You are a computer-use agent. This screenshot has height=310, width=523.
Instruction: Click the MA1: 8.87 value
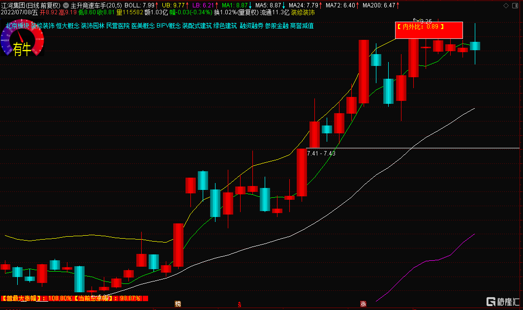pos(235,5)
